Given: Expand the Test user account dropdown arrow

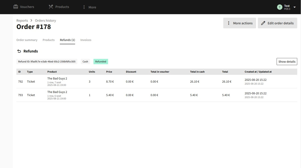Looking at the screenshot, I should 295,7.
